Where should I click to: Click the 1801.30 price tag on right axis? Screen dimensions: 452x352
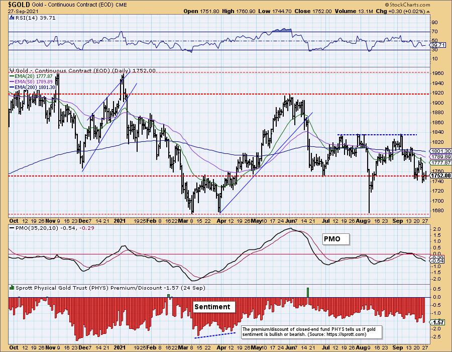coord(440,151)
